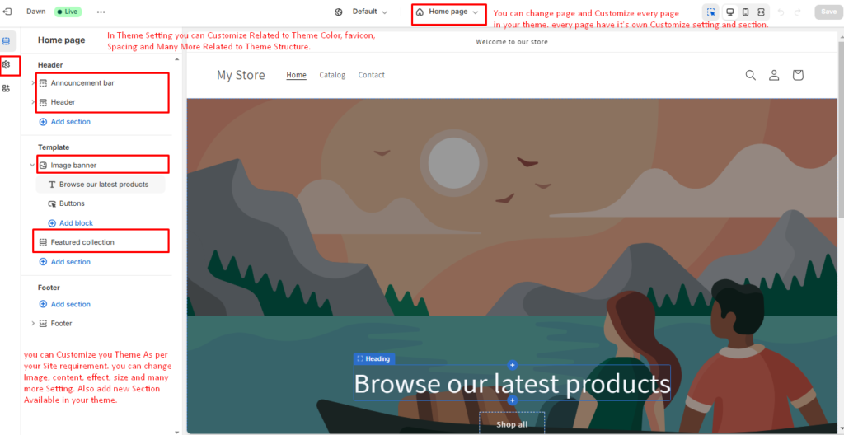This screenshot has width=844, height=435.
Task: Click the store cart bag icon
Action: 798,75
